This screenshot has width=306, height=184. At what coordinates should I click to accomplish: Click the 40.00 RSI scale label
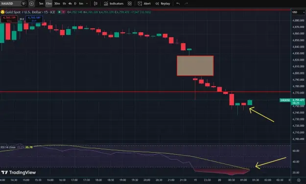coord(296,161)
